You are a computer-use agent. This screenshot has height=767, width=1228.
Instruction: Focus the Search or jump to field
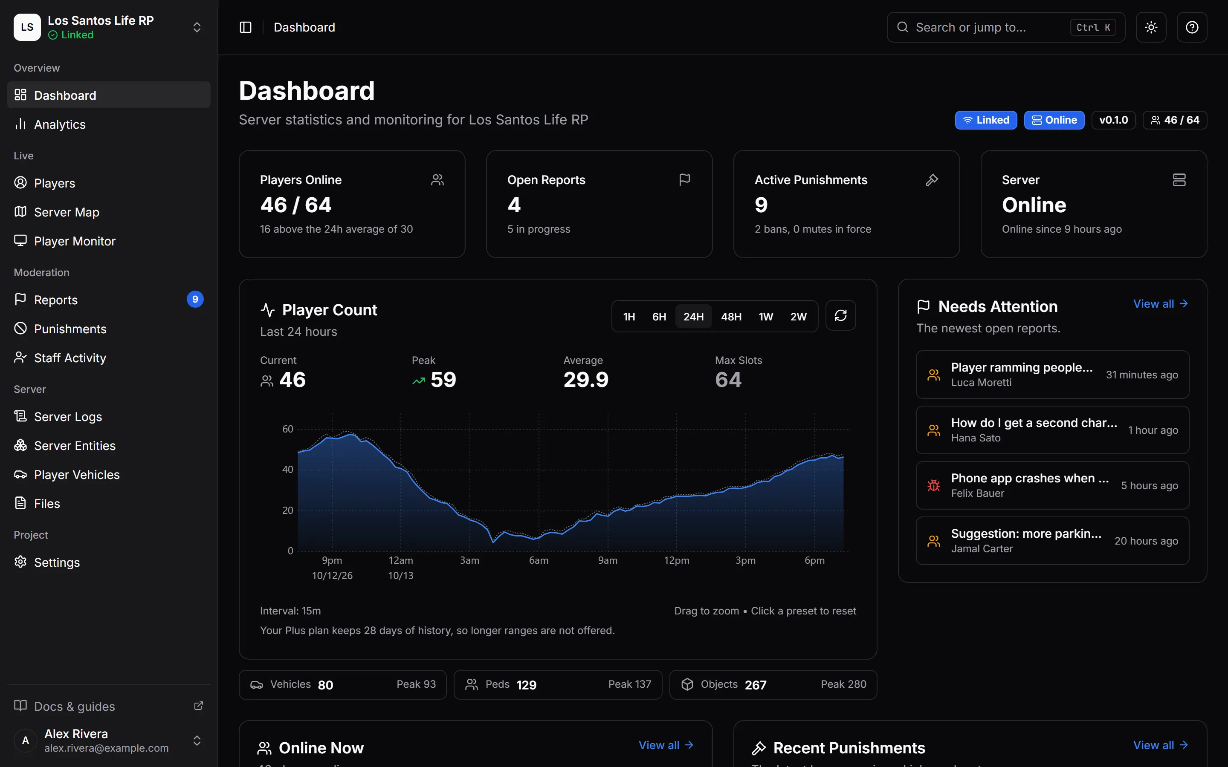pos(1006,27)
